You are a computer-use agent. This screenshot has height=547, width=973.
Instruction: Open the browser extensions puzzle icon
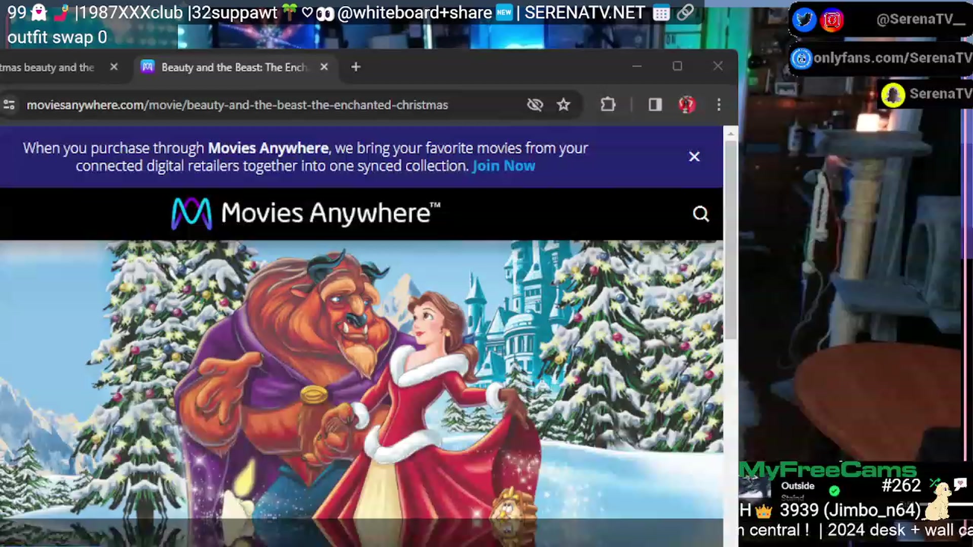(608, 105)
